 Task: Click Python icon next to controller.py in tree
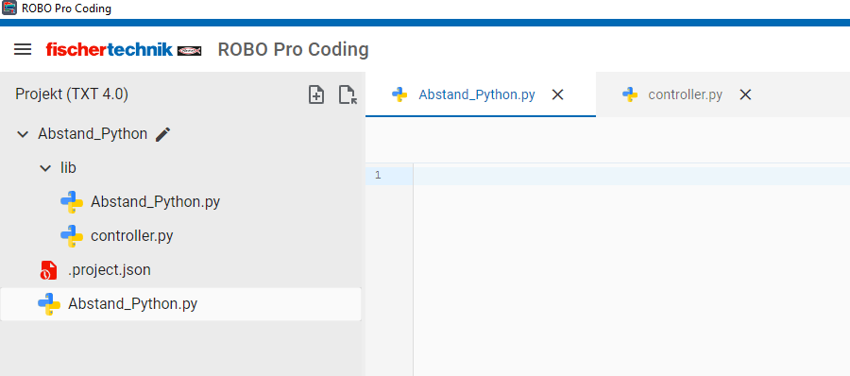click(72, 236)
